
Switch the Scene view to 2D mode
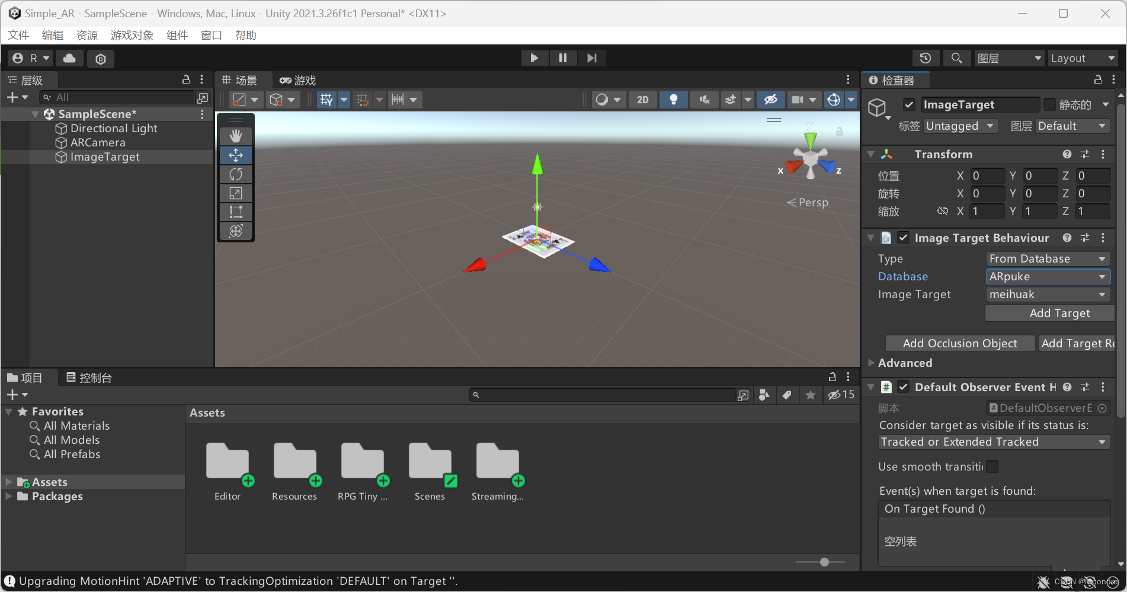click(x=642, y=100)
